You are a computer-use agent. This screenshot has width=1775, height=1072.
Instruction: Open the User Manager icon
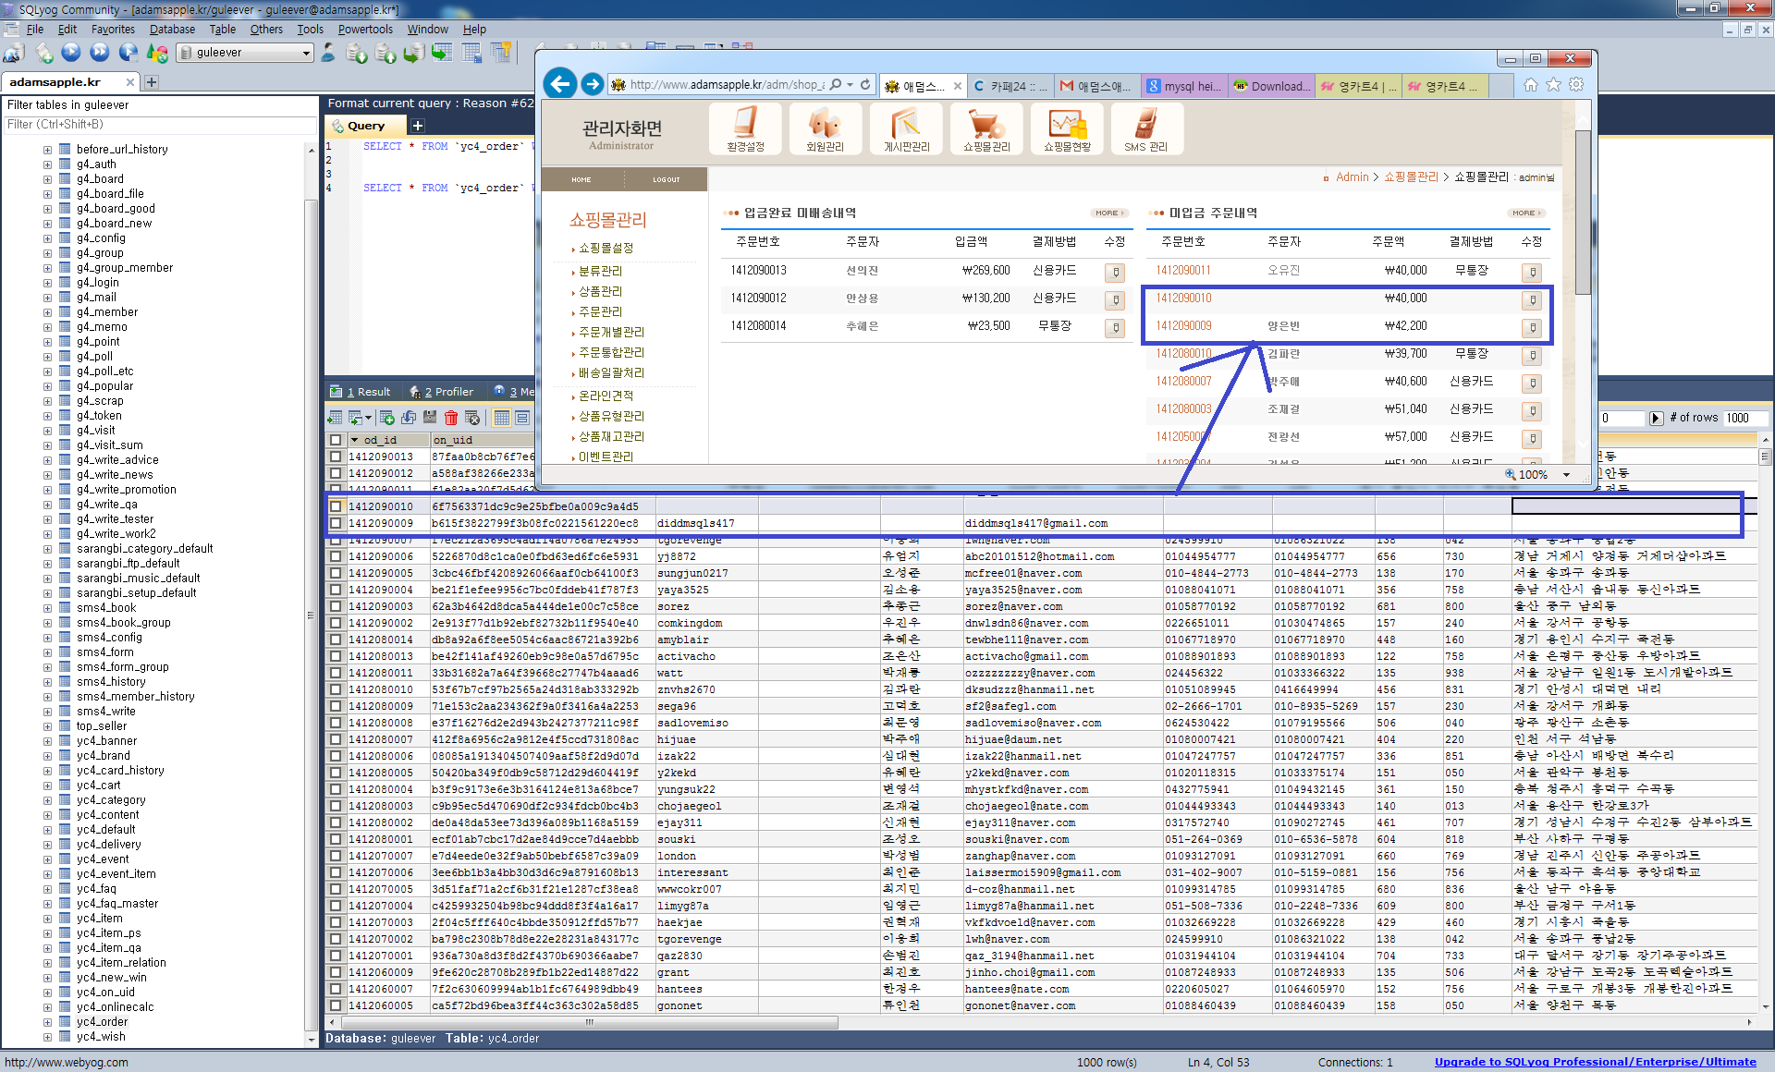point(328,53)
